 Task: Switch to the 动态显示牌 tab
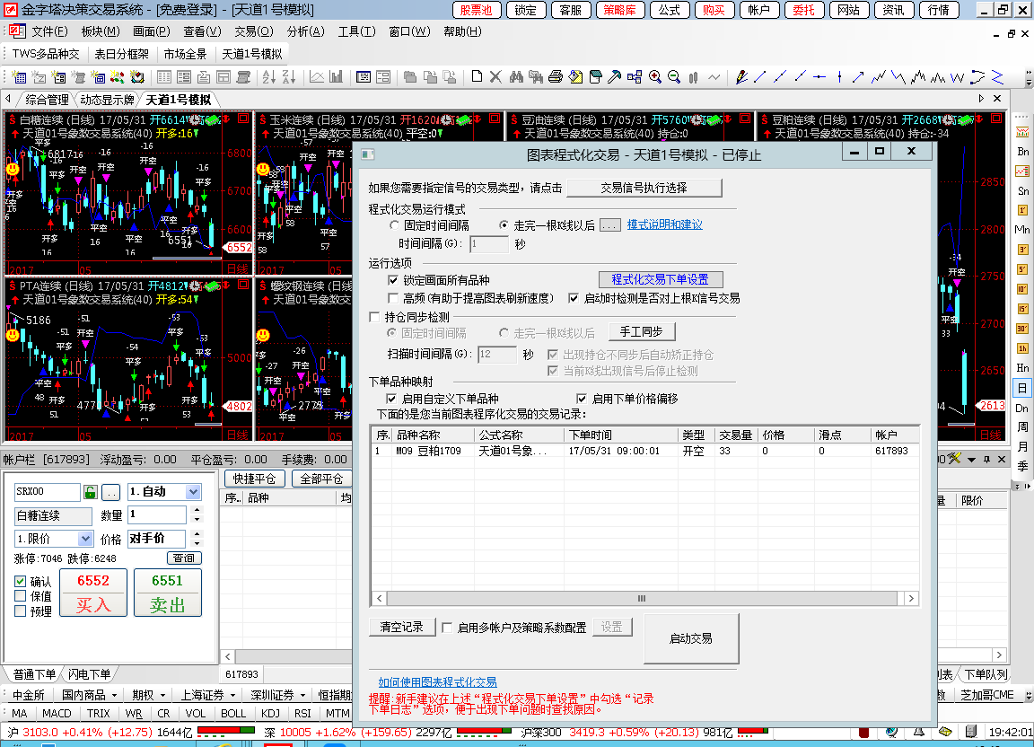(108, 100)
